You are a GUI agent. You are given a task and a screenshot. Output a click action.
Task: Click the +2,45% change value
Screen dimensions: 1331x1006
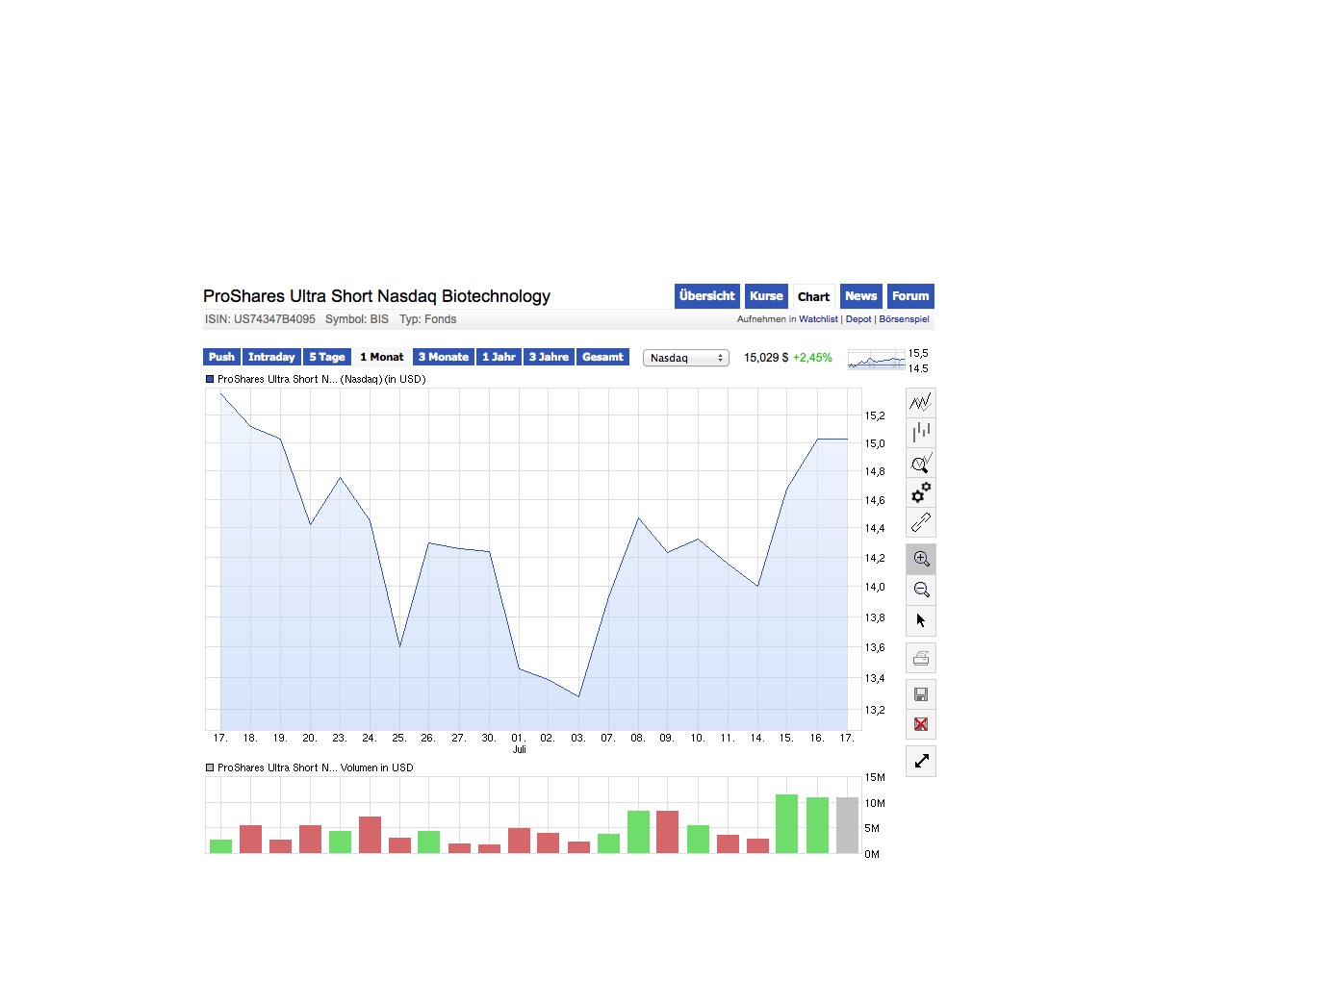coord(812,358)
